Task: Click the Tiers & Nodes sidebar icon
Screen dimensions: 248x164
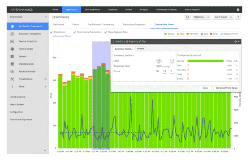Action: (x=12, y=49)
